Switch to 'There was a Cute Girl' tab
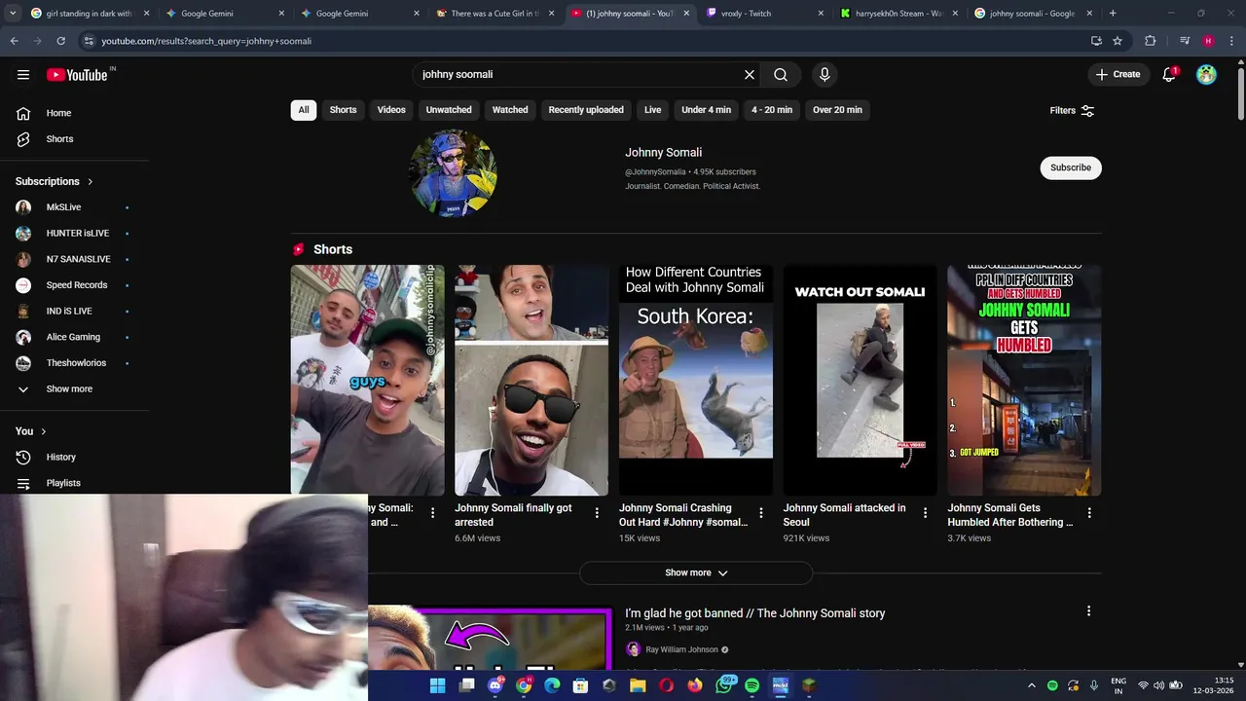The image size is (1246, 701). click(x=494, y=14)
